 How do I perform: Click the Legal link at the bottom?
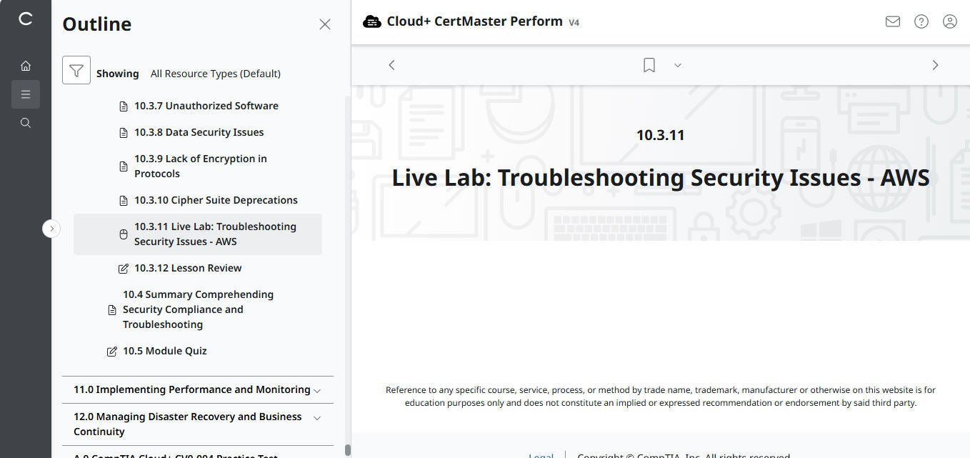(541, 454)
